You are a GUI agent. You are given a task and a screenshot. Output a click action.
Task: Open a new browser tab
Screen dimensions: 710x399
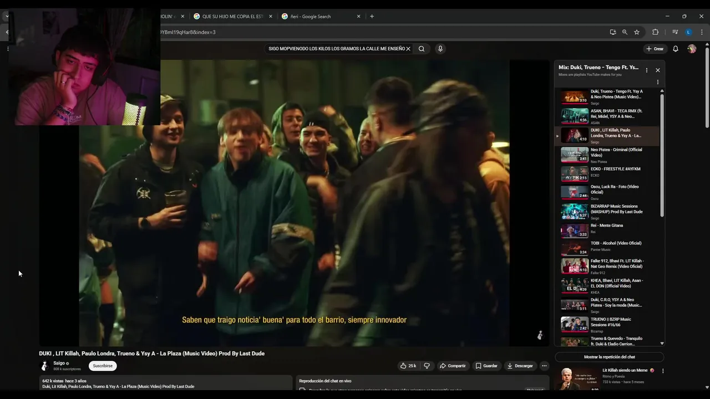pos(372,17)
